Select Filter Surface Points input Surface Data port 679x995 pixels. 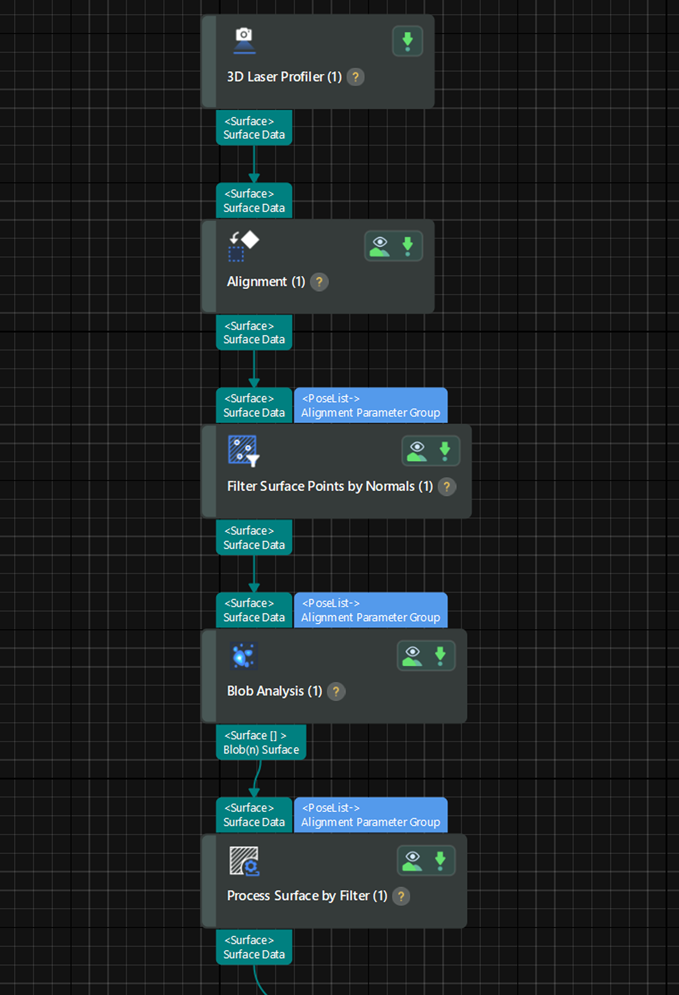pos(254,405)
